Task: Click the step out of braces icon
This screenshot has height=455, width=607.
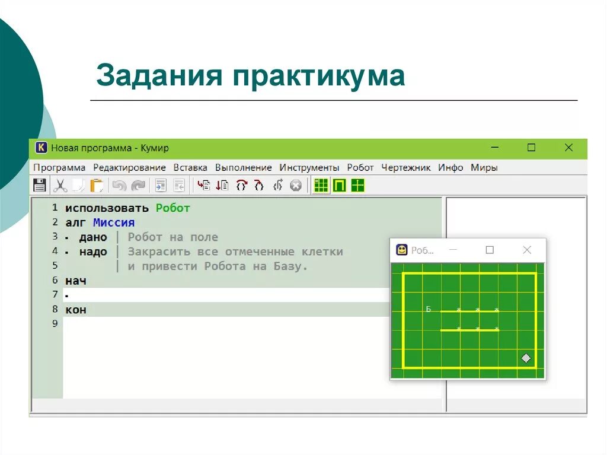Action: coord(278,185)
